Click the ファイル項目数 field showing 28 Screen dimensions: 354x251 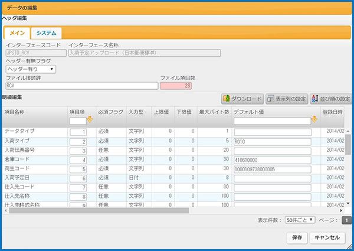[176, 86]
